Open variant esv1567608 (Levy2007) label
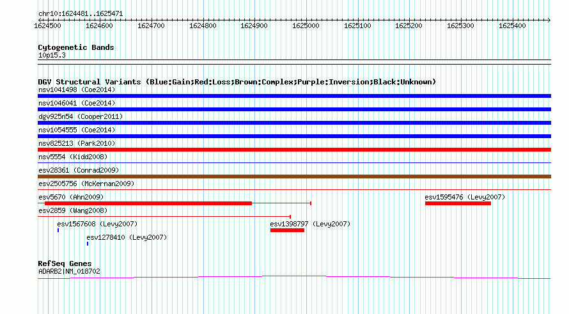The image size is (569, 314). coord(97,224)
